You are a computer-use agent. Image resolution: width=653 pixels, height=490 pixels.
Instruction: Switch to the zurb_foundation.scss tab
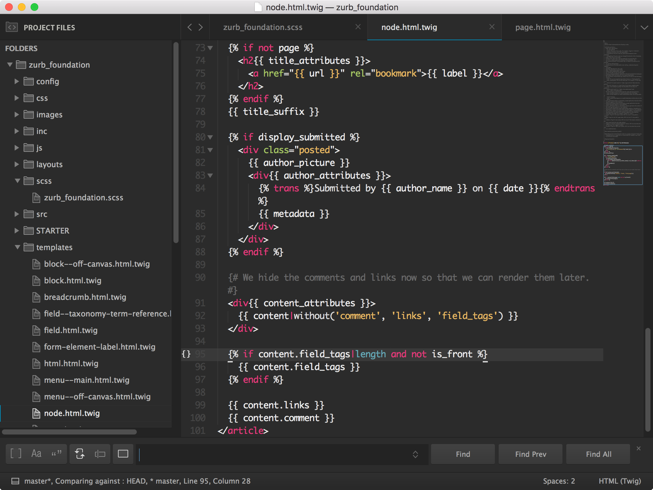pos(262,27)
